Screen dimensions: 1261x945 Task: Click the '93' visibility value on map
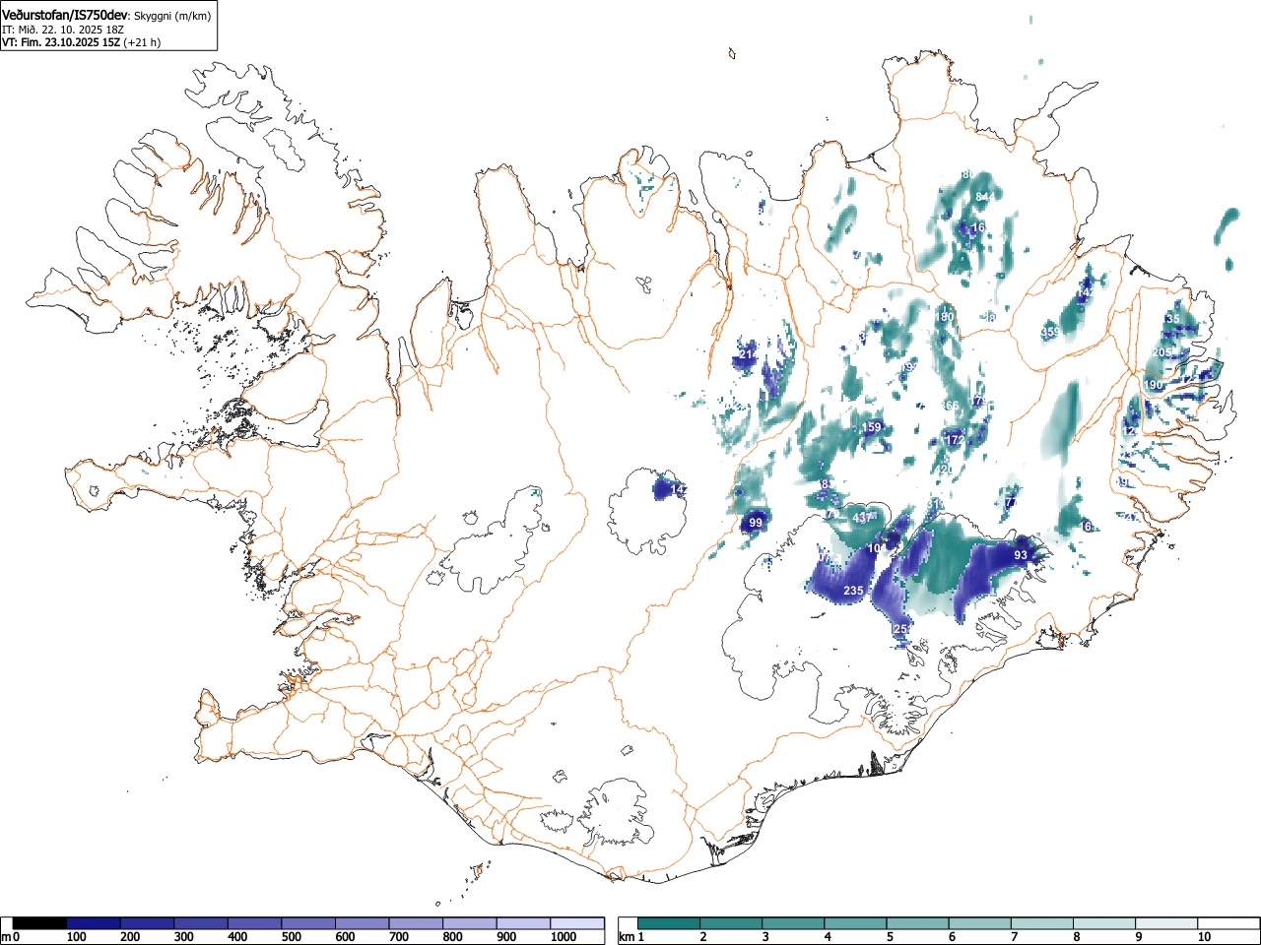coord(1021,555)
